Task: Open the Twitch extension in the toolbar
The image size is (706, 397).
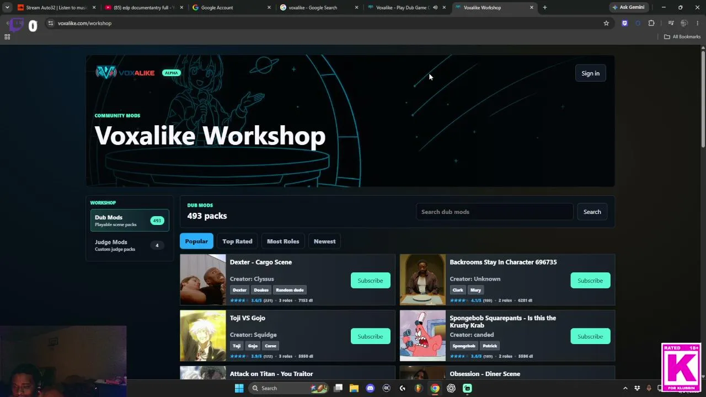Action: click(624, 23)
